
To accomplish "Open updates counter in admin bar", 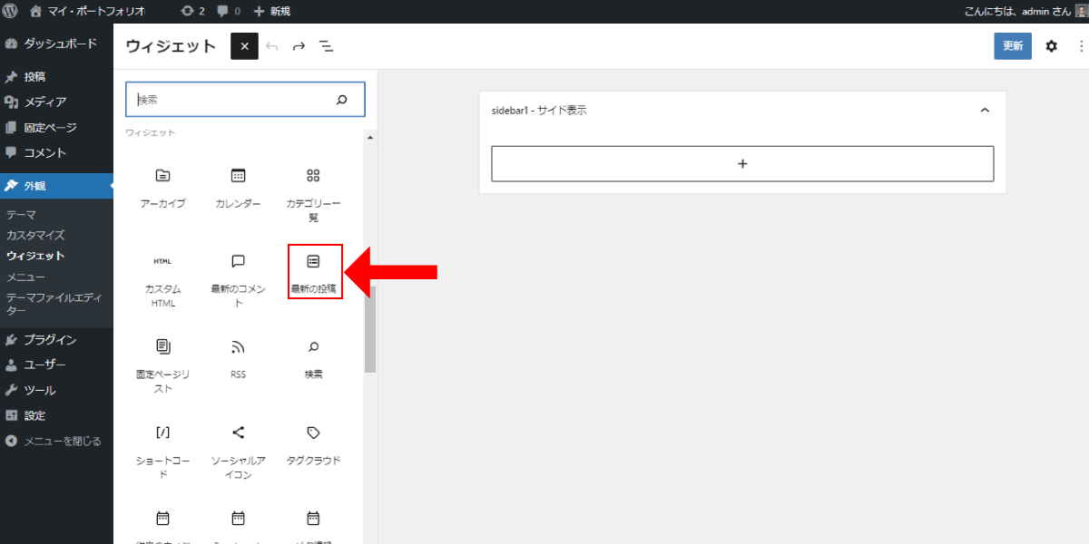I will click(192, 12).
